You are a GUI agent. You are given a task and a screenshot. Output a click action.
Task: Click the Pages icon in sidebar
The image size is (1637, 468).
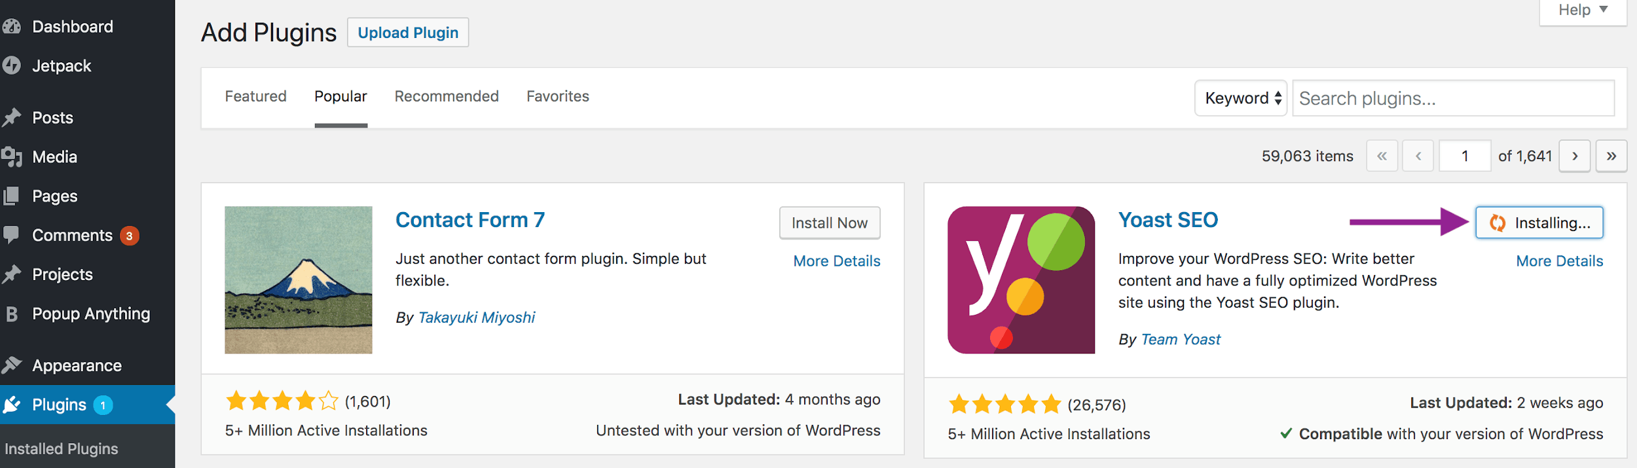(x=11, y=196)
